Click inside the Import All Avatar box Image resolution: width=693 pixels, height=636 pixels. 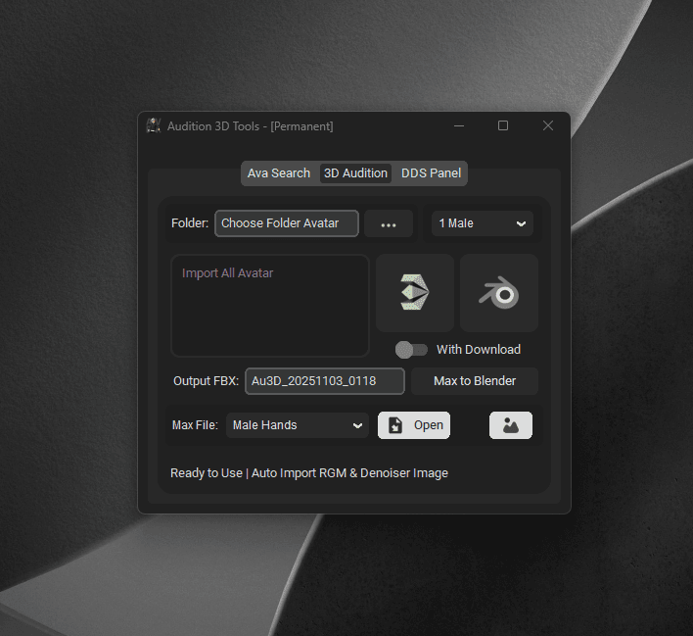pos(270,306)
